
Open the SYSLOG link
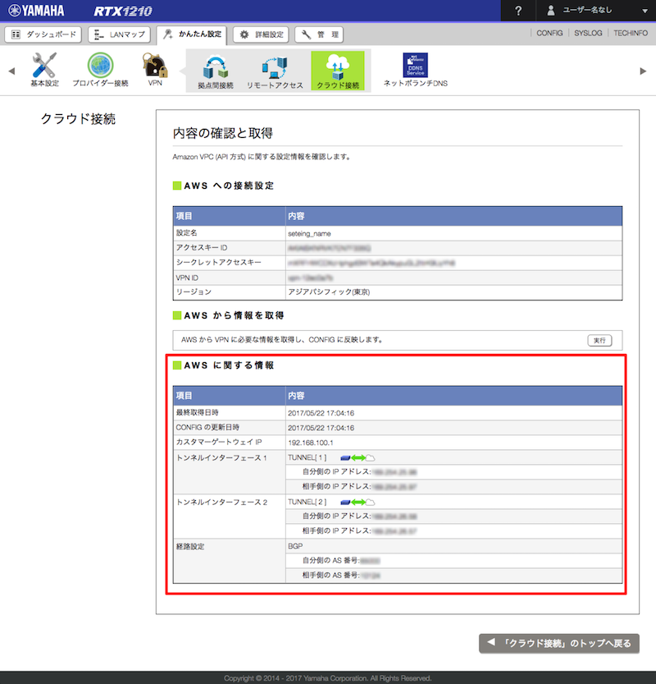click(588, 34)
